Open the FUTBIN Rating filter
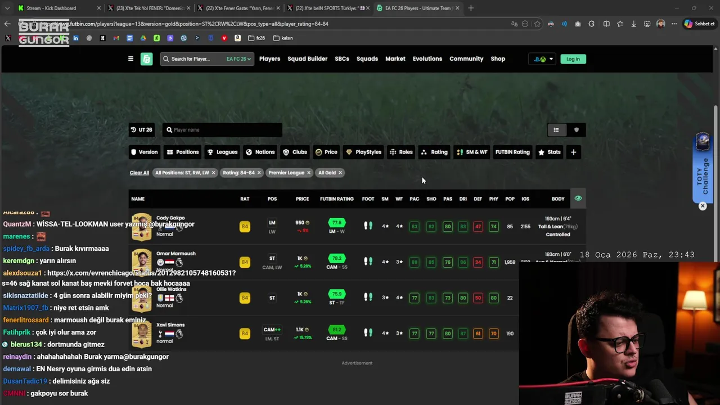The image size is (720, 405). [x=512, y=152]
